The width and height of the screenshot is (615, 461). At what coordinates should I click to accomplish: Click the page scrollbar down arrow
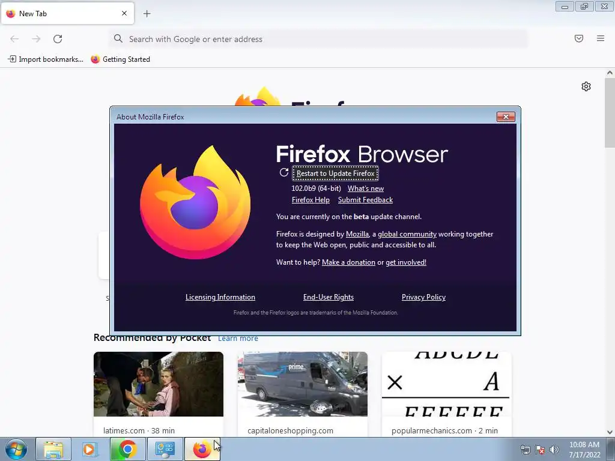point(610,432)
